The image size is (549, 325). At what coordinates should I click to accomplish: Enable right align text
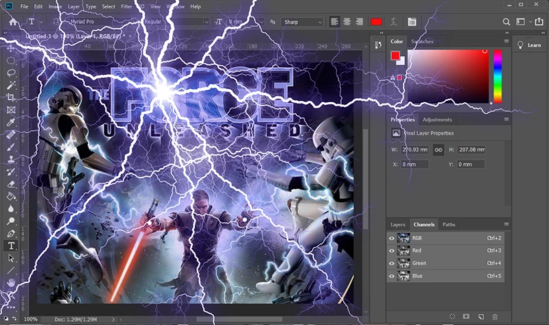click(x=359, y=22)
